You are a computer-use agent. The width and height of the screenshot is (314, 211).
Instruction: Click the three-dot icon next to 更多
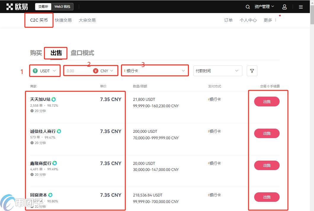point(275,20)
